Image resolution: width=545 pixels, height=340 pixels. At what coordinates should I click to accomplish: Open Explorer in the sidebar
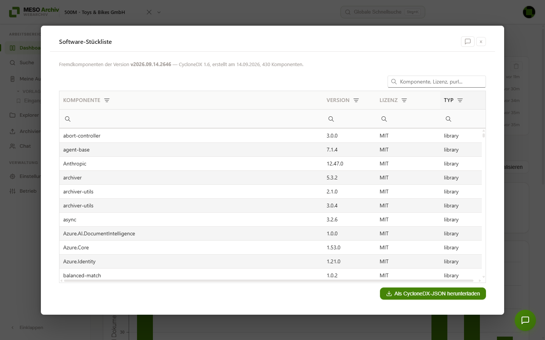tap(25, 115)
